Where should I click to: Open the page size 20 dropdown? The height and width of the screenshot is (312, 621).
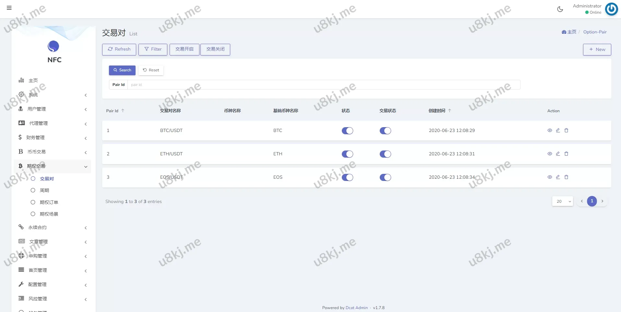pos(562,201)
